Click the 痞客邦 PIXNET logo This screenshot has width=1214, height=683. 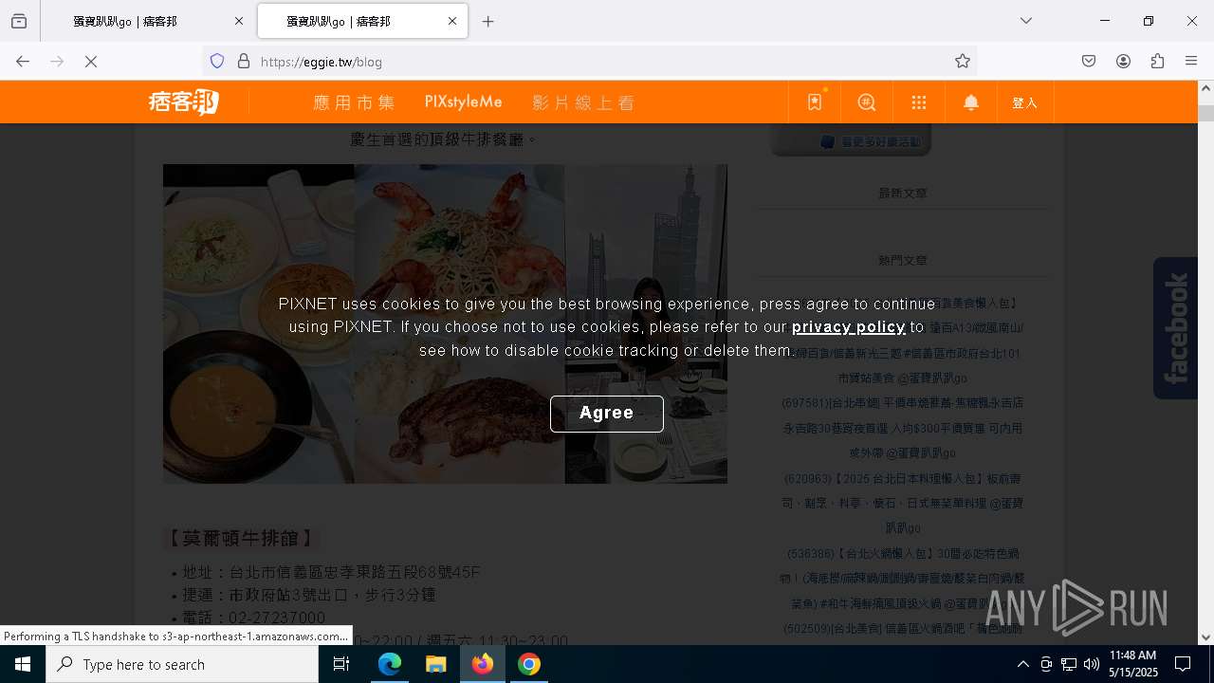[184, 102]
